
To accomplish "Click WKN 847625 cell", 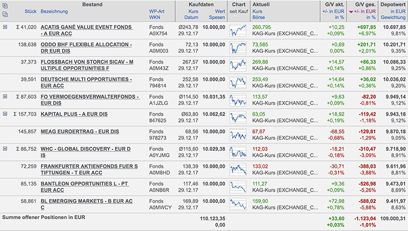I will pyautogui.click(x=158, y=120).
